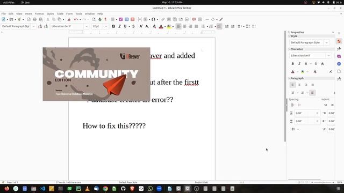344x193 pixels.
Task: Click the Export as PDF icon
Action: (x=28, y=19)
